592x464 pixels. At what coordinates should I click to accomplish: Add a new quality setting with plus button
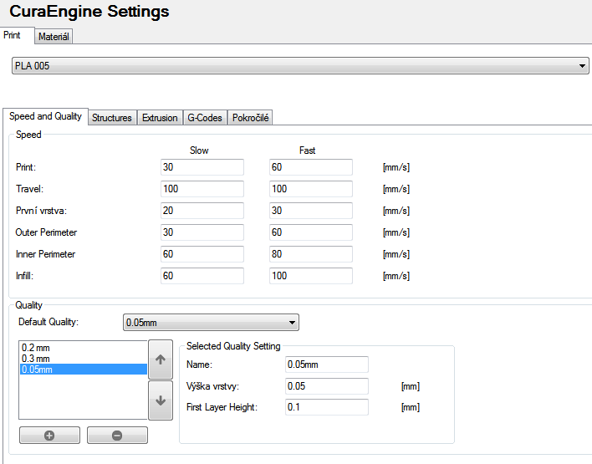click(x=49, y=436)
